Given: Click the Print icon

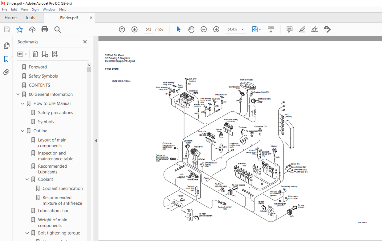Looking at the screenshot, I should (x=44, y=29).
